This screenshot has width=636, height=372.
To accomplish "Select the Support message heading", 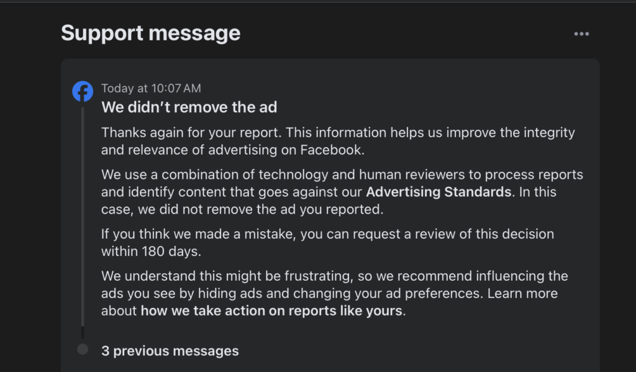I will (x=150, y=33).
